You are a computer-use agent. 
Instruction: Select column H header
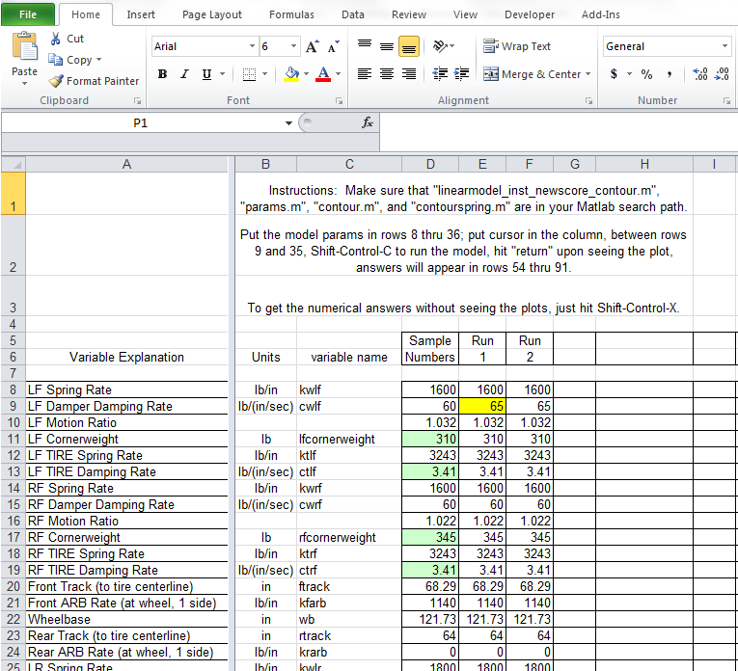click(x=644, y=164)
